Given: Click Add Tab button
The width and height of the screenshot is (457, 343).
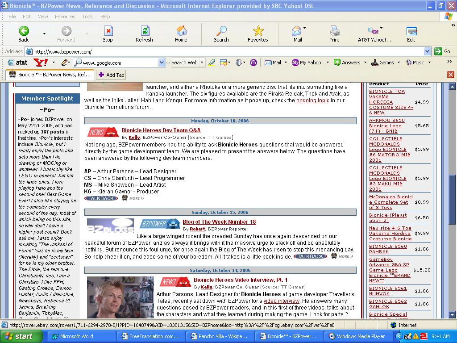Looking at the screenshot, I should (x=112, y=75).
